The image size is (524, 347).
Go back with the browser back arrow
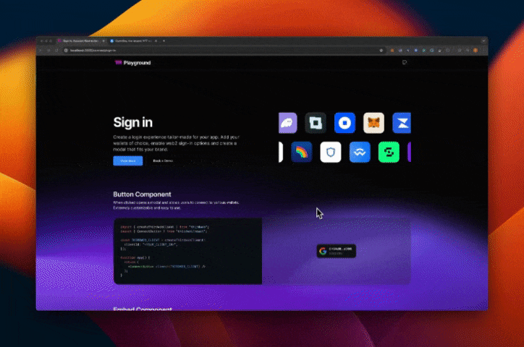tap(41, 51)
